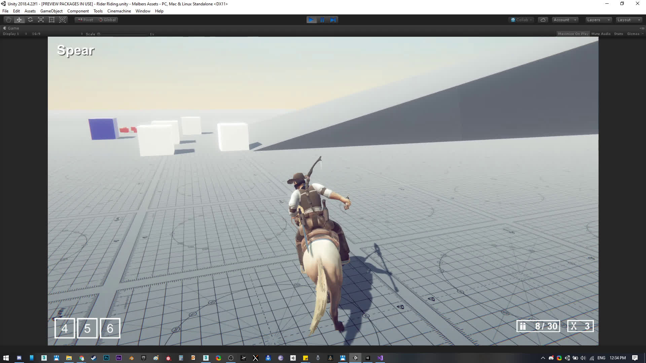The image size is (646, 363).
Task: Show the Stats overlay
Action: pyautogui.click(x=618, y=34)
